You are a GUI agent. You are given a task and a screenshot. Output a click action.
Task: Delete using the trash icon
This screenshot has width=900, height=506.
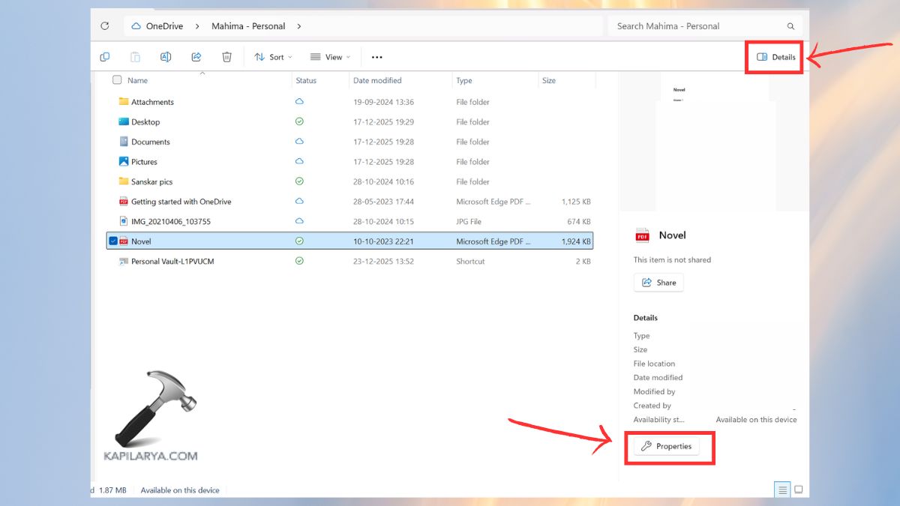pos(226,56)
